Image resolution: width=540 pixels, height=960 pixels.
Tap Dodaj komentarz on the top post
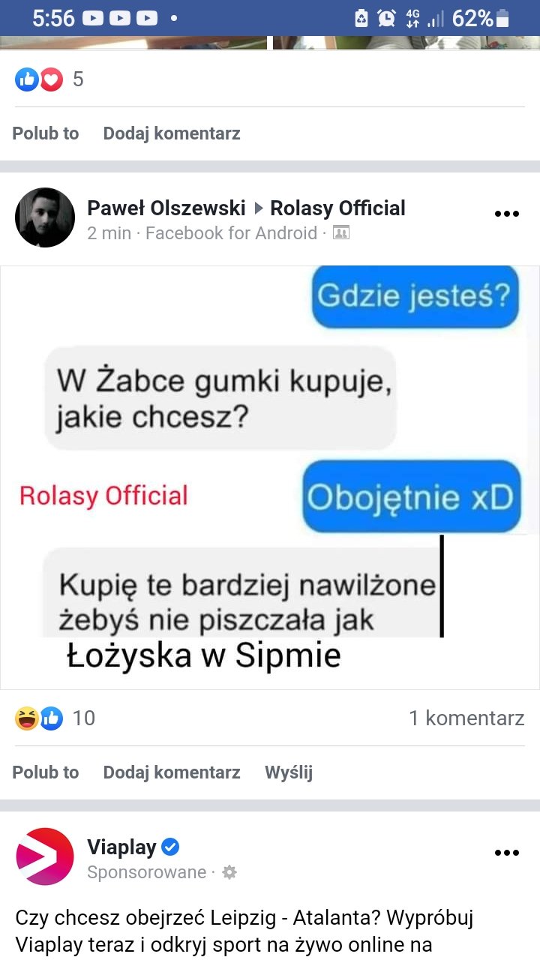[x=172, y=133]
